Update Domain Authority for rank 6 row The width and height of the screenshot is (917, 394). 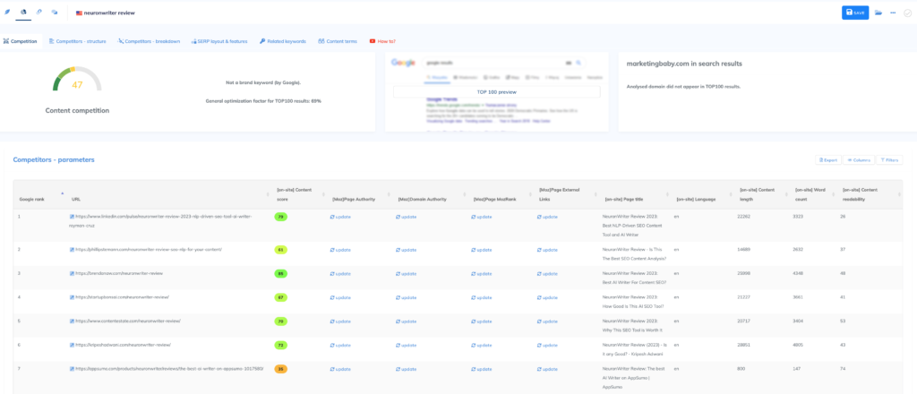pyautogui.click(x=406, y=346)
